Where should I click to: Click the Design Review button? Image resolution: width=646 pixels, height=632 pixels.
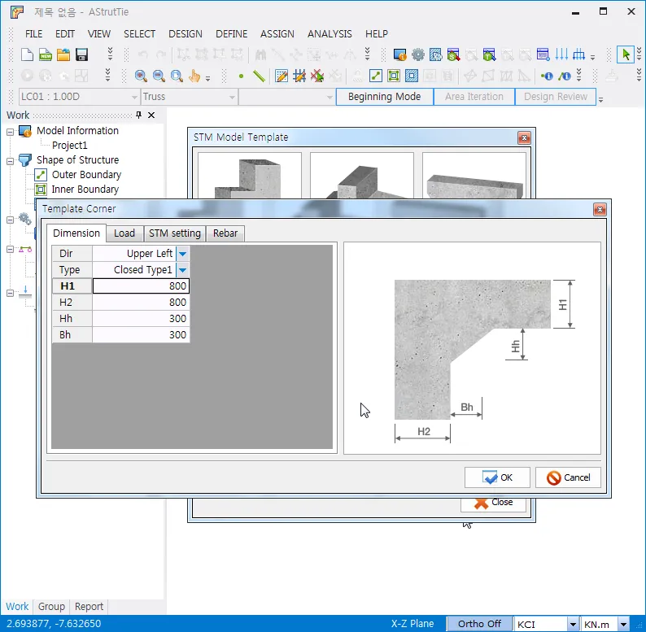556,97
